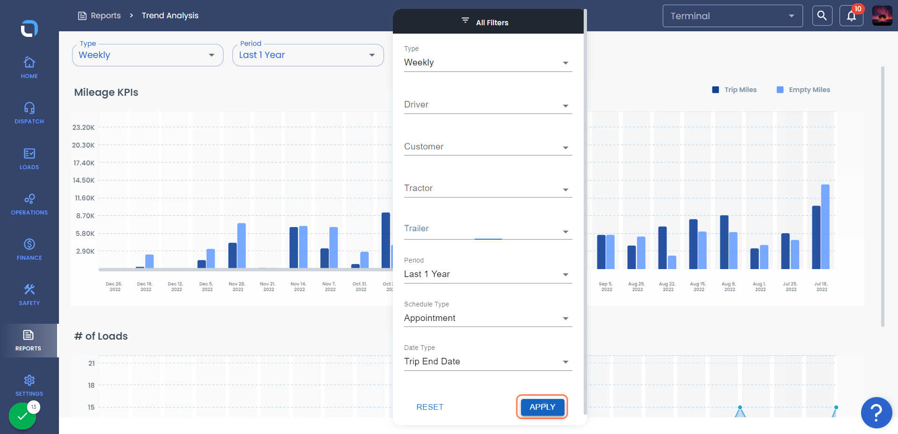
Task: Click the notification count badge 10
Action: pyautogui.click(x=858, y=9)
